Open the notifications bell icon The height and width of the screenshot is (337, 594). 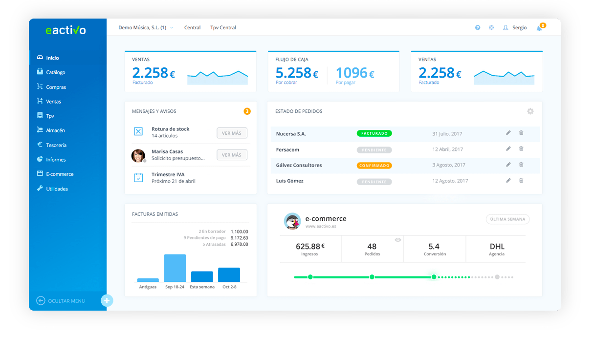(x=539, y=28)
